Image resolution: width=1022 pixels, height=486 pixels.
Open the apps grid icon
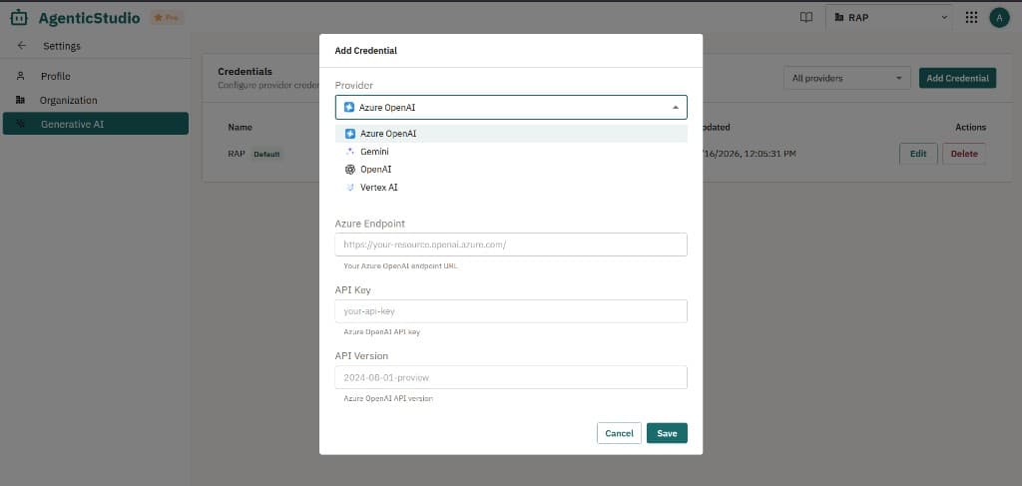(971, 18)
